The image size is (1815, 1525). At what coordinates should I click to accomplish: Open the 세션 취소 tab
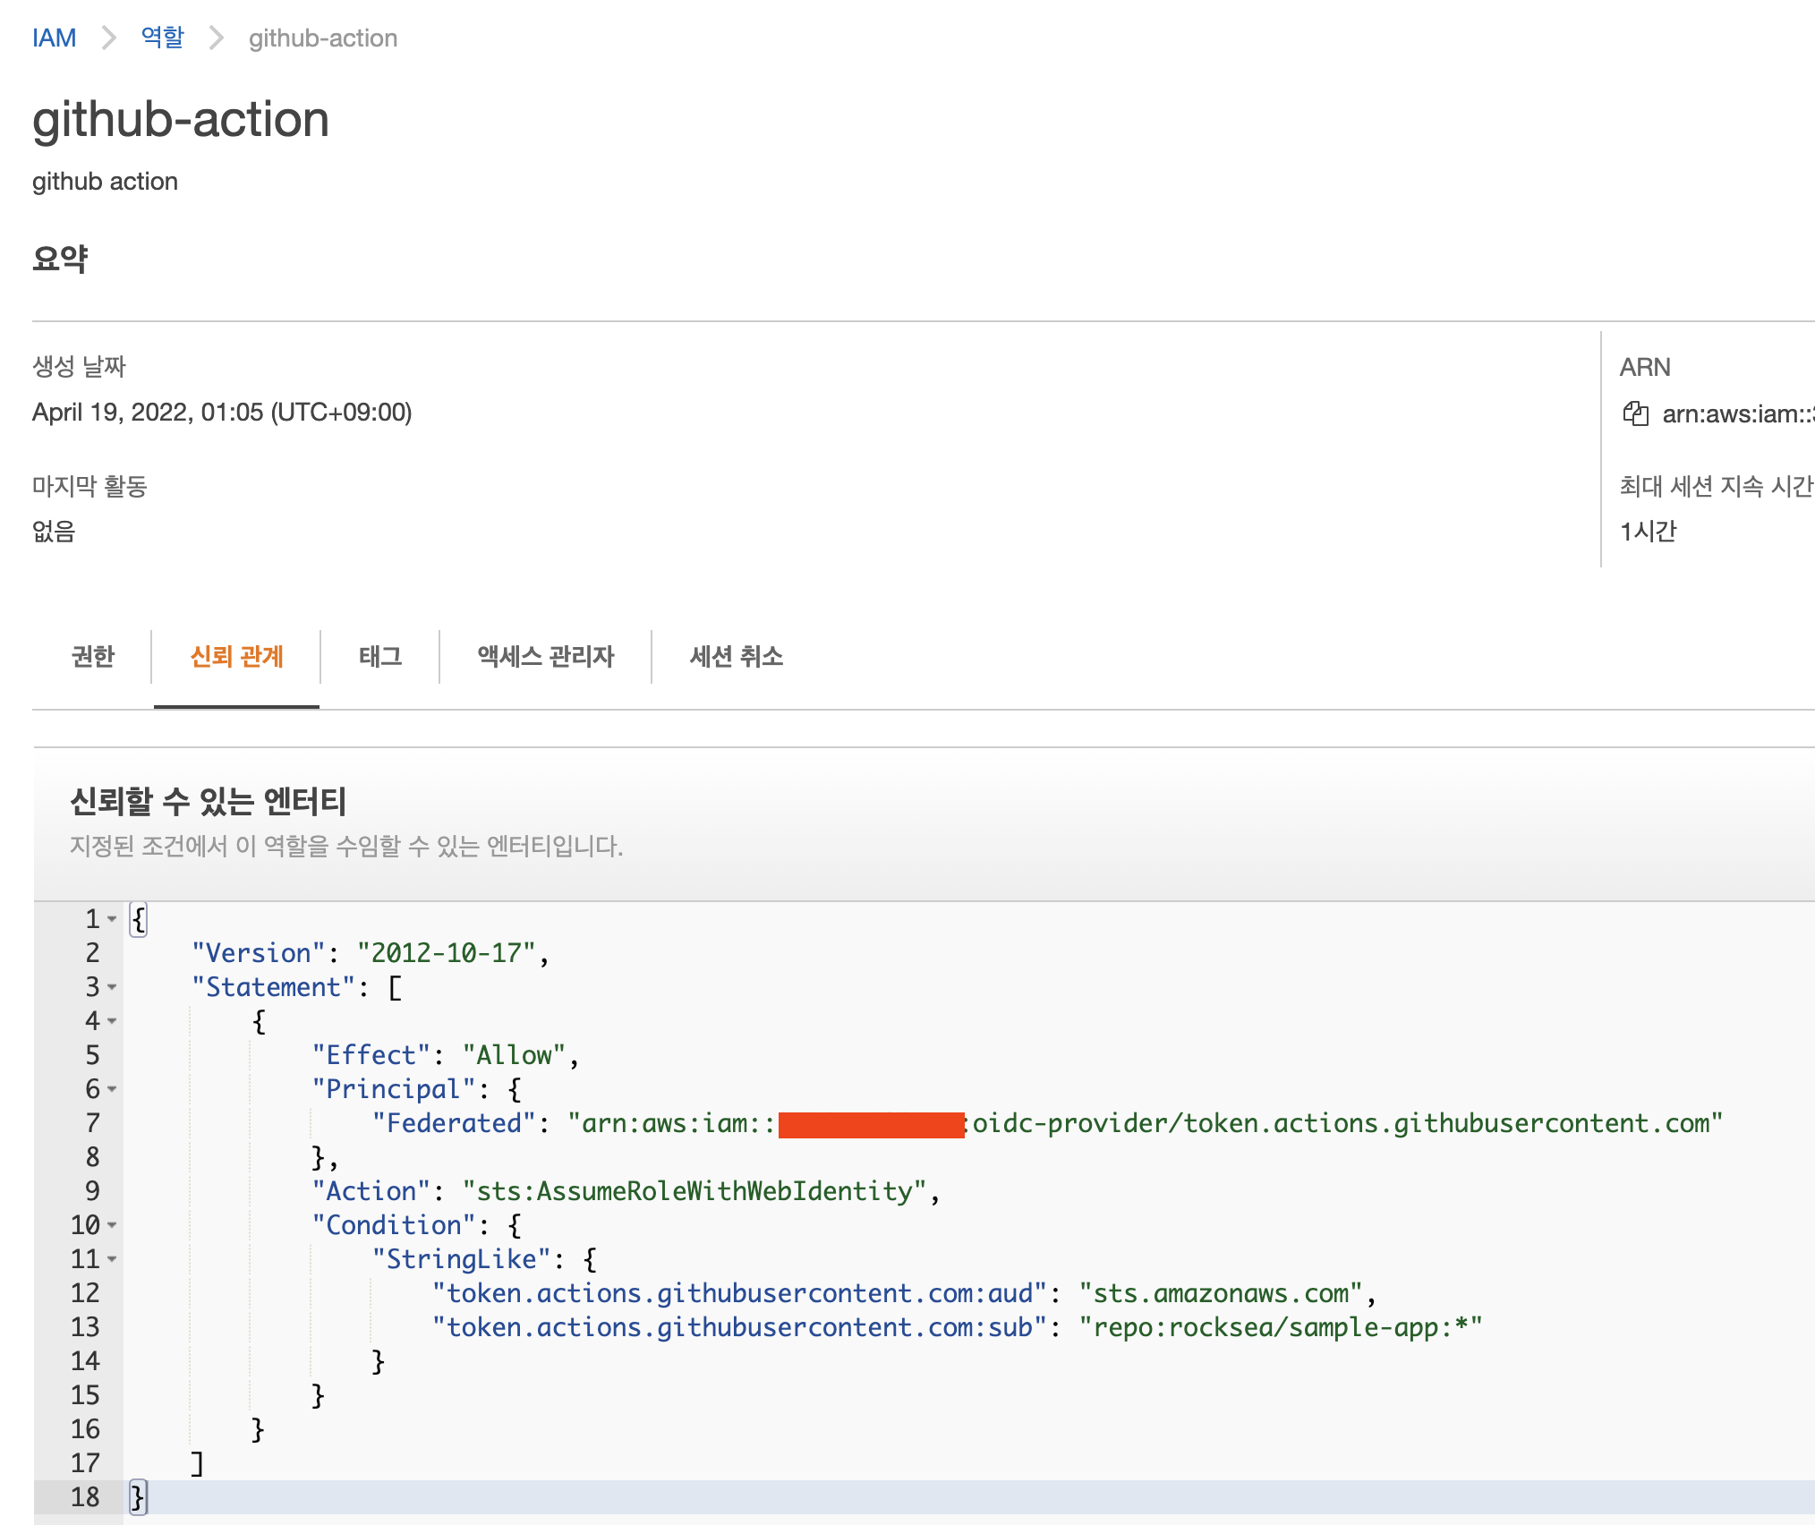tap(737, 656)
